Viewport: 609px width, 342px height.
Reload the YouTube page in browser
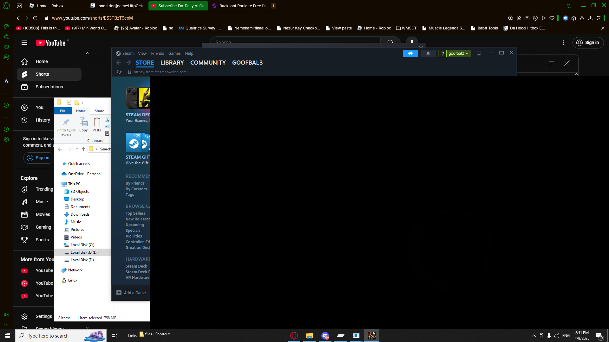click(x=35, y=18)
